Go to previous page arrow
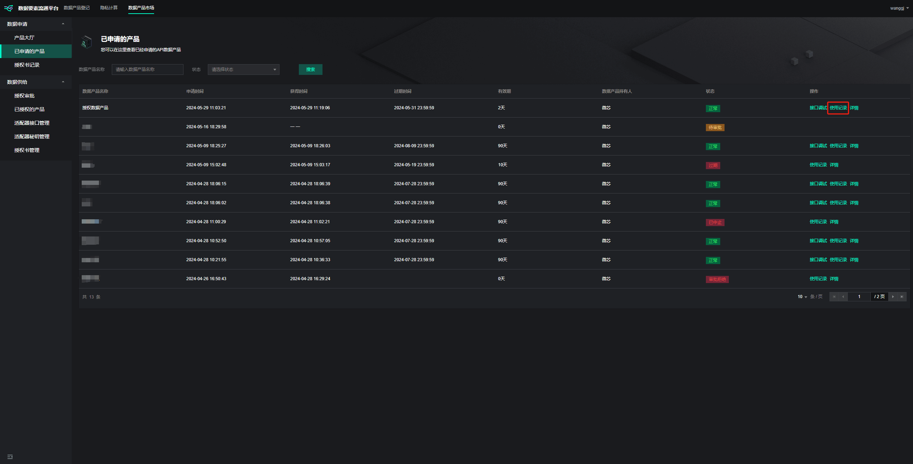The width and height of the screenshot is (913, 464). coord(843,297)
